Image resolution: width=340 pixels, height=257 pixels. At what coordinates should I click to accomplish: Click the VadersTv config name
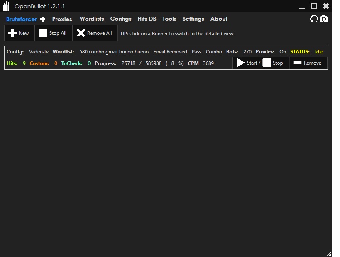(39, 52)
